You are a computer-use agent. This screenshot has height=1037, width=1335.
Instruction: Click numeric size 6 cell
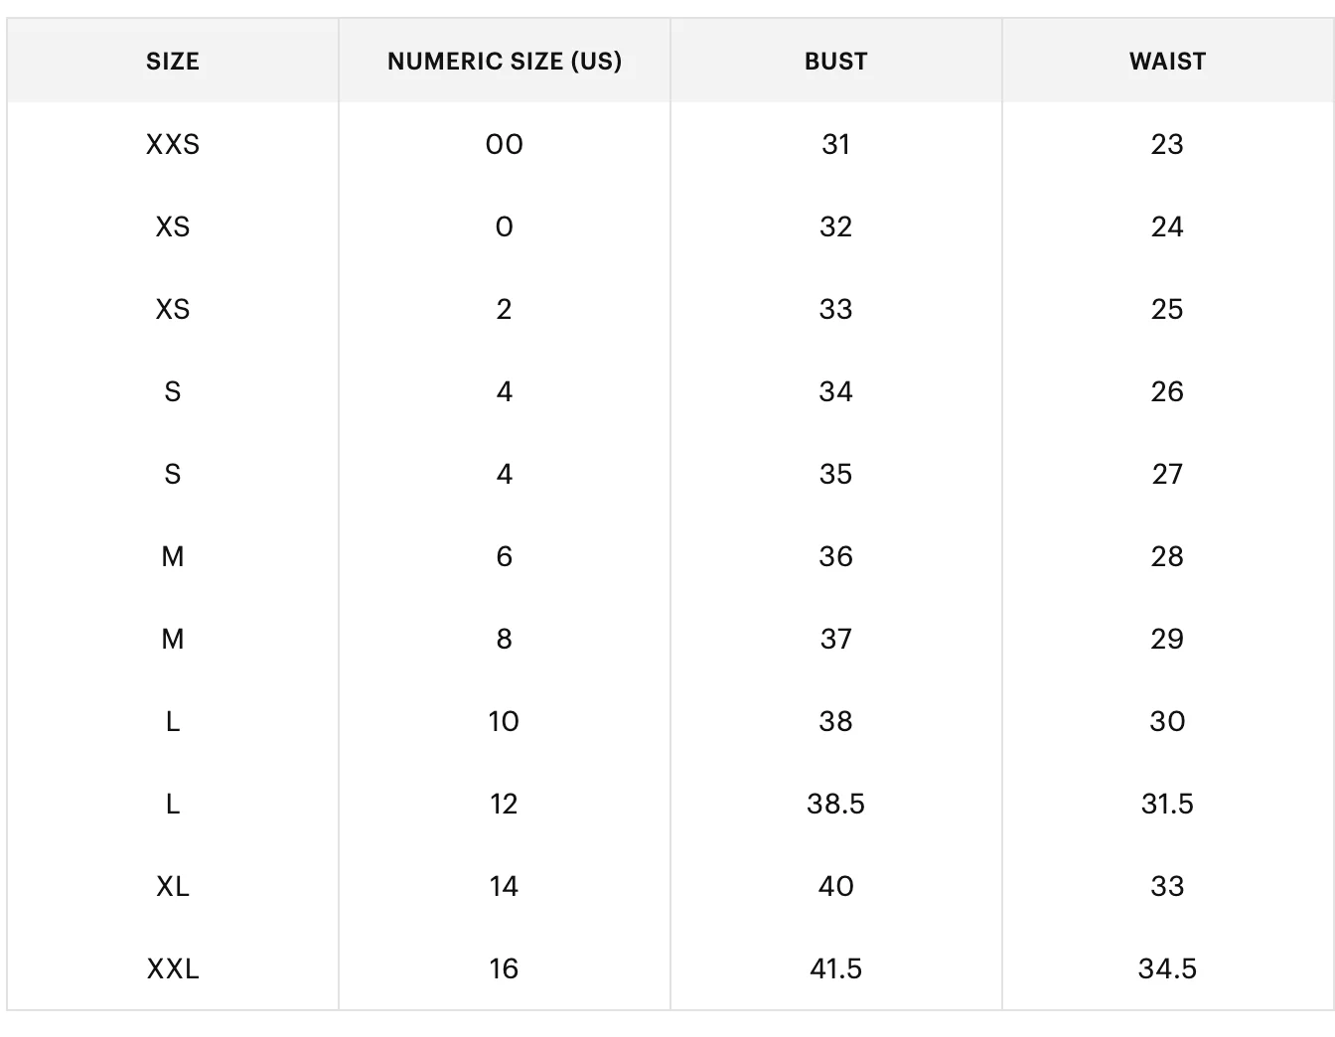point(505,556)
